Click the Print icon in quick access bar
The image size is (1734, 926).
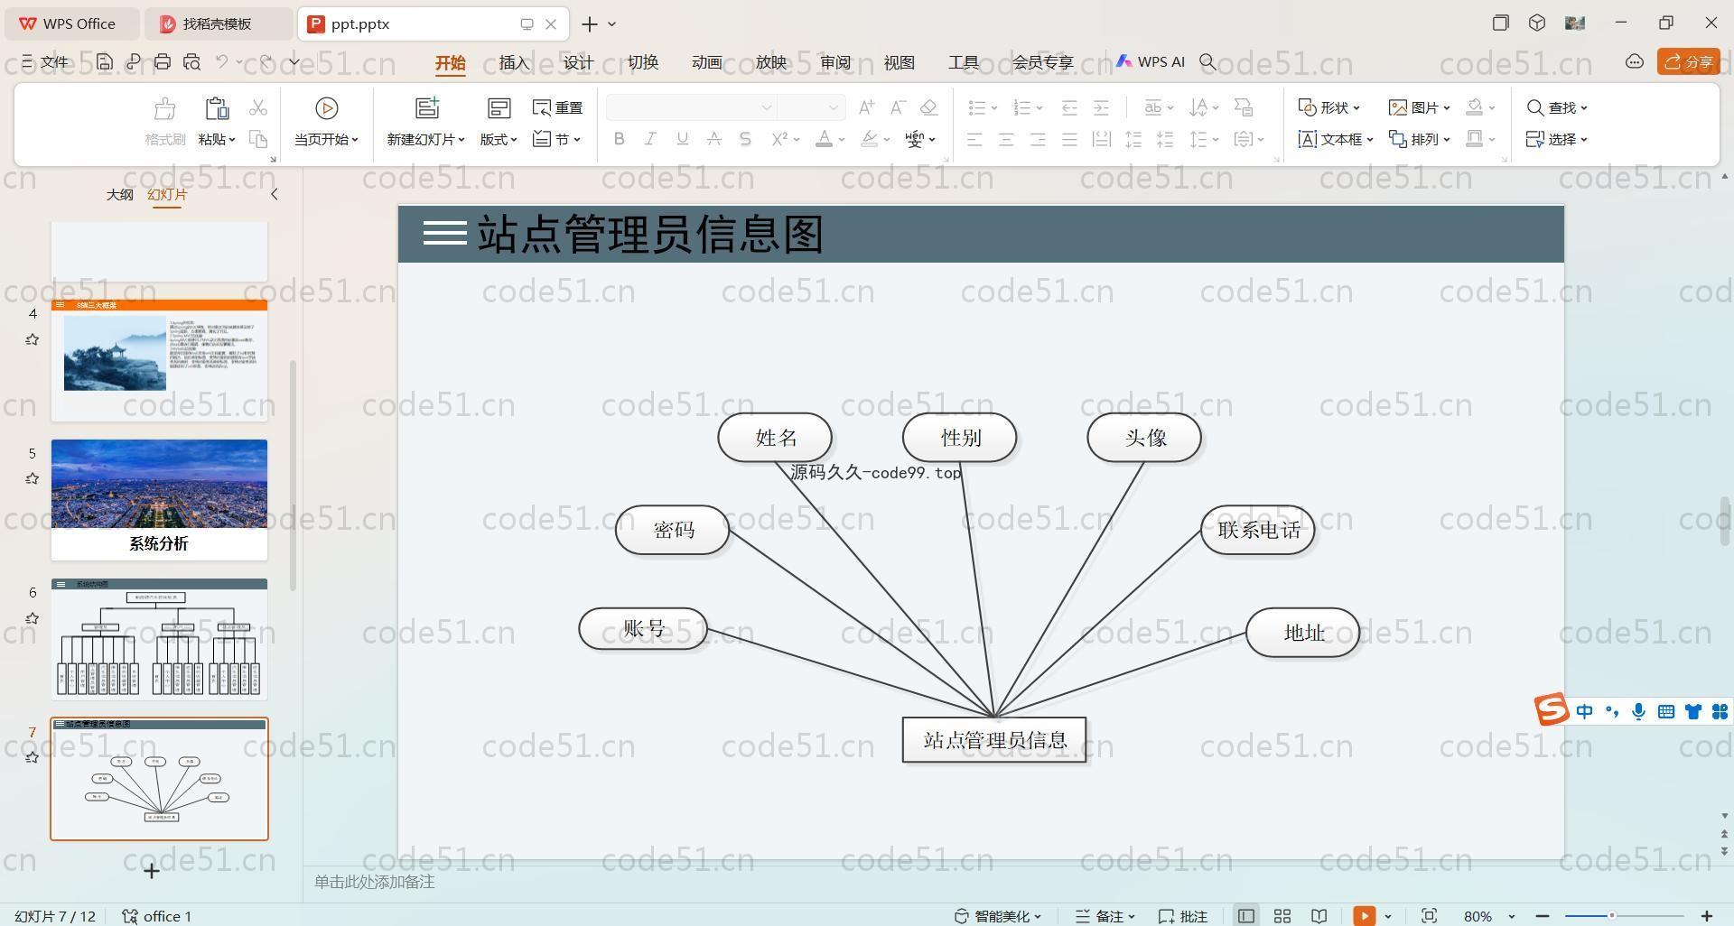(163, 61)
